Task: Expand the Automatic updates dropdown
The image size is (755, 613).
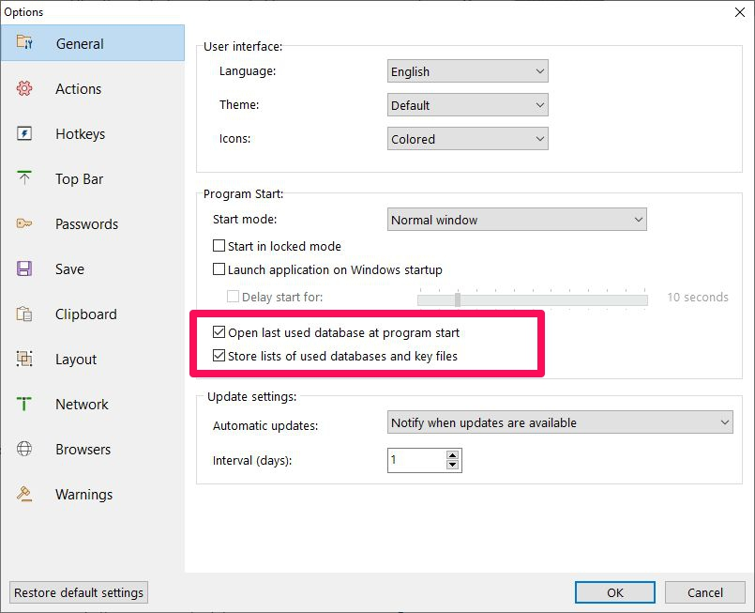Action: coord(560,422)
